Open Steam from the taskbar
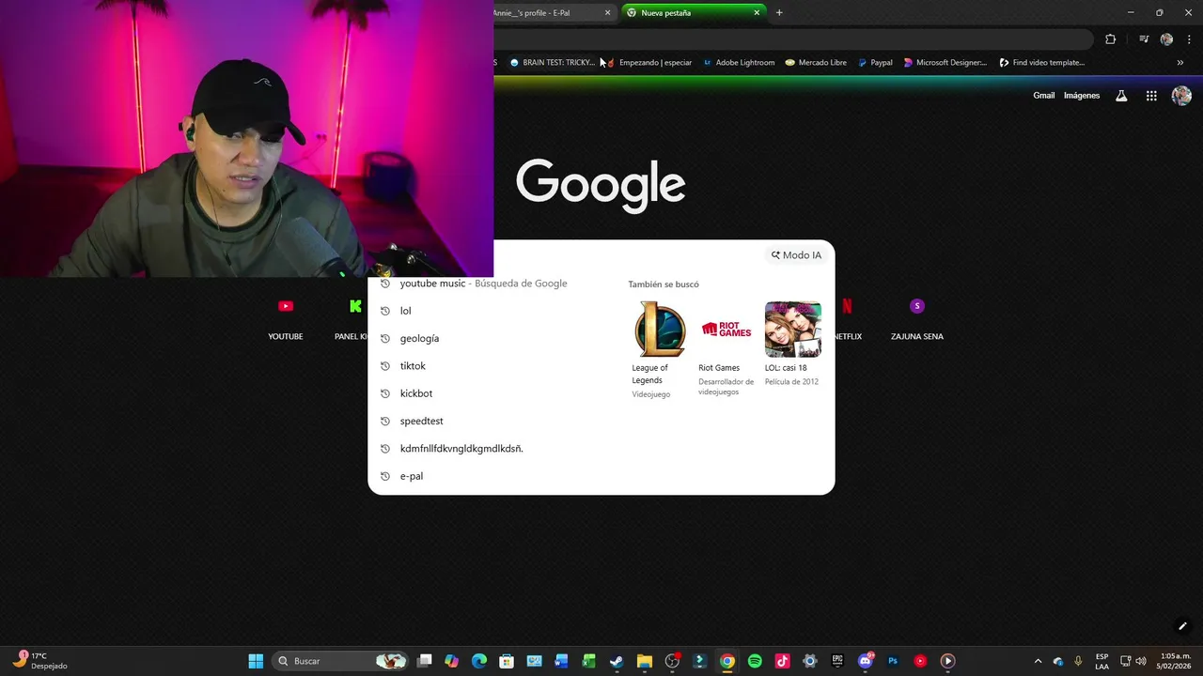1203x676 pixels. (x=617, y=661)
